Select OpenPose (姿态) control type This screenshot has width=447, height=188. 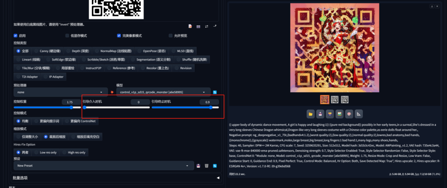[151, 51]
